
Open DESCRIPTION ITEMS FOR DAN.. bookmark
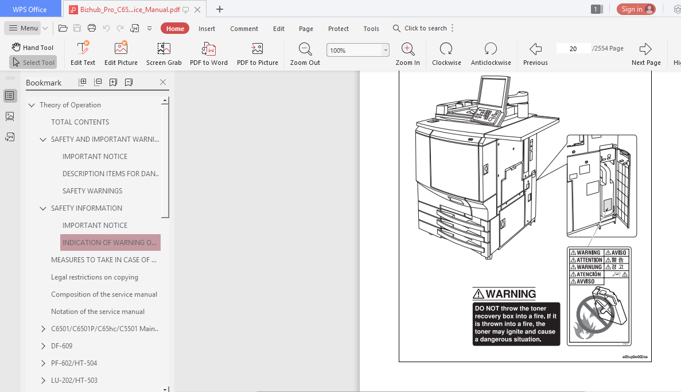tap(111, 174)
